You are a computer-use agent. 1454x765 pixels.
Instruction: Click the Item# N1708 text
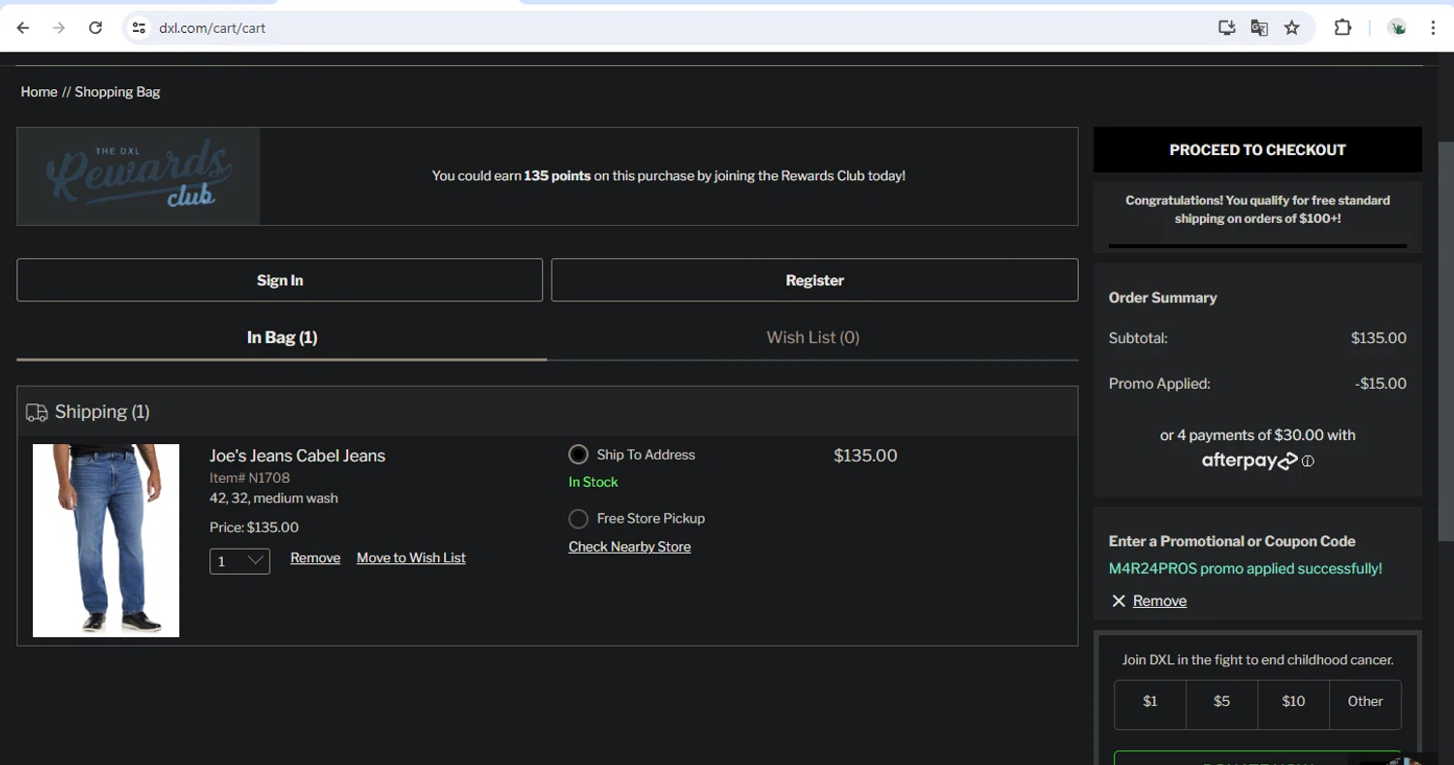click(x=249, y=478)
